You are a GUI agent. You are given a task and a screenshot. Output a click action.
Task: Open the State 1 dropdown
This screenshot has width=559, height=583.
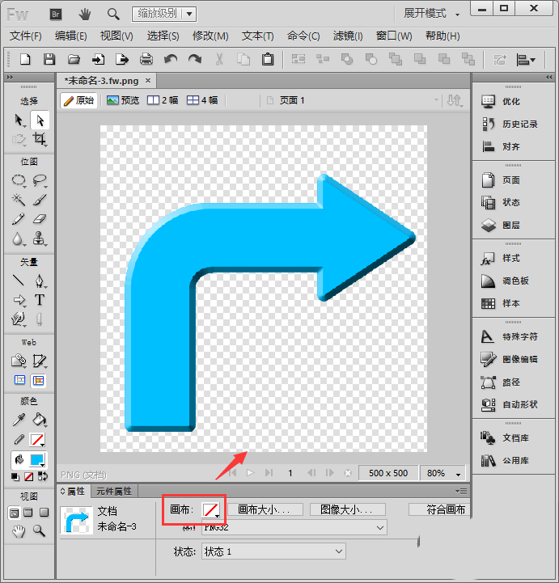(273, 551)
